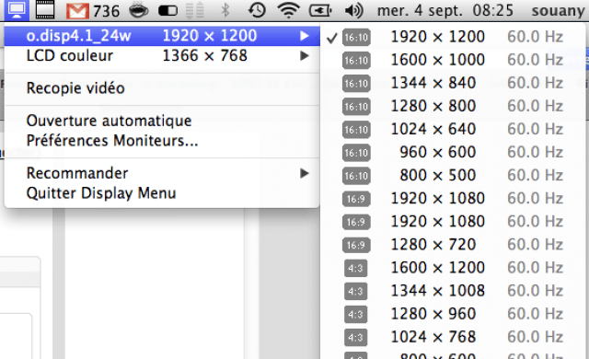Open Préférences Moniteurs…

[x=162, y=141]
